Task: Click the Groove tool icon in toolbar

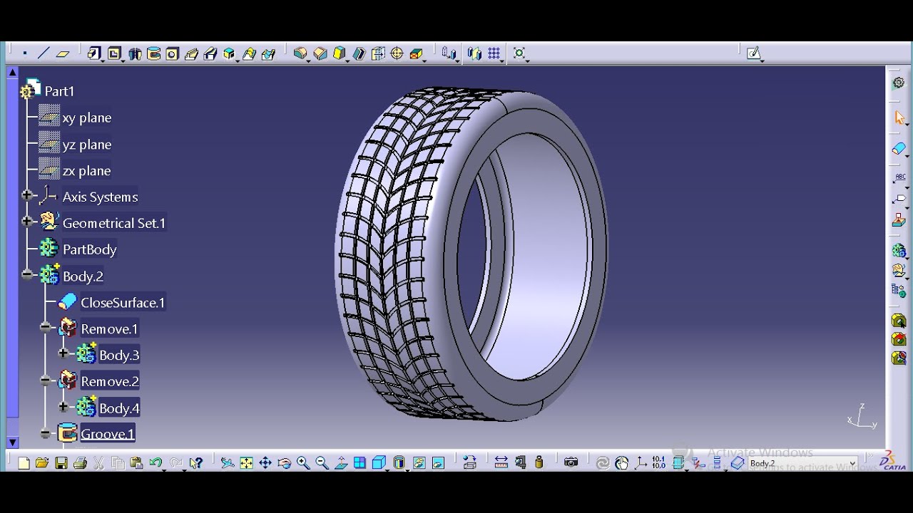Action: (153, 53)
